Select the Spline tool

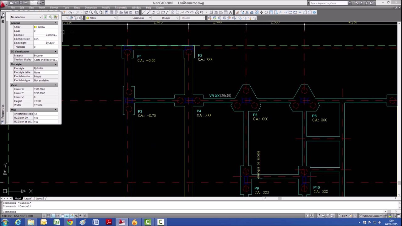tap(182, 12)
